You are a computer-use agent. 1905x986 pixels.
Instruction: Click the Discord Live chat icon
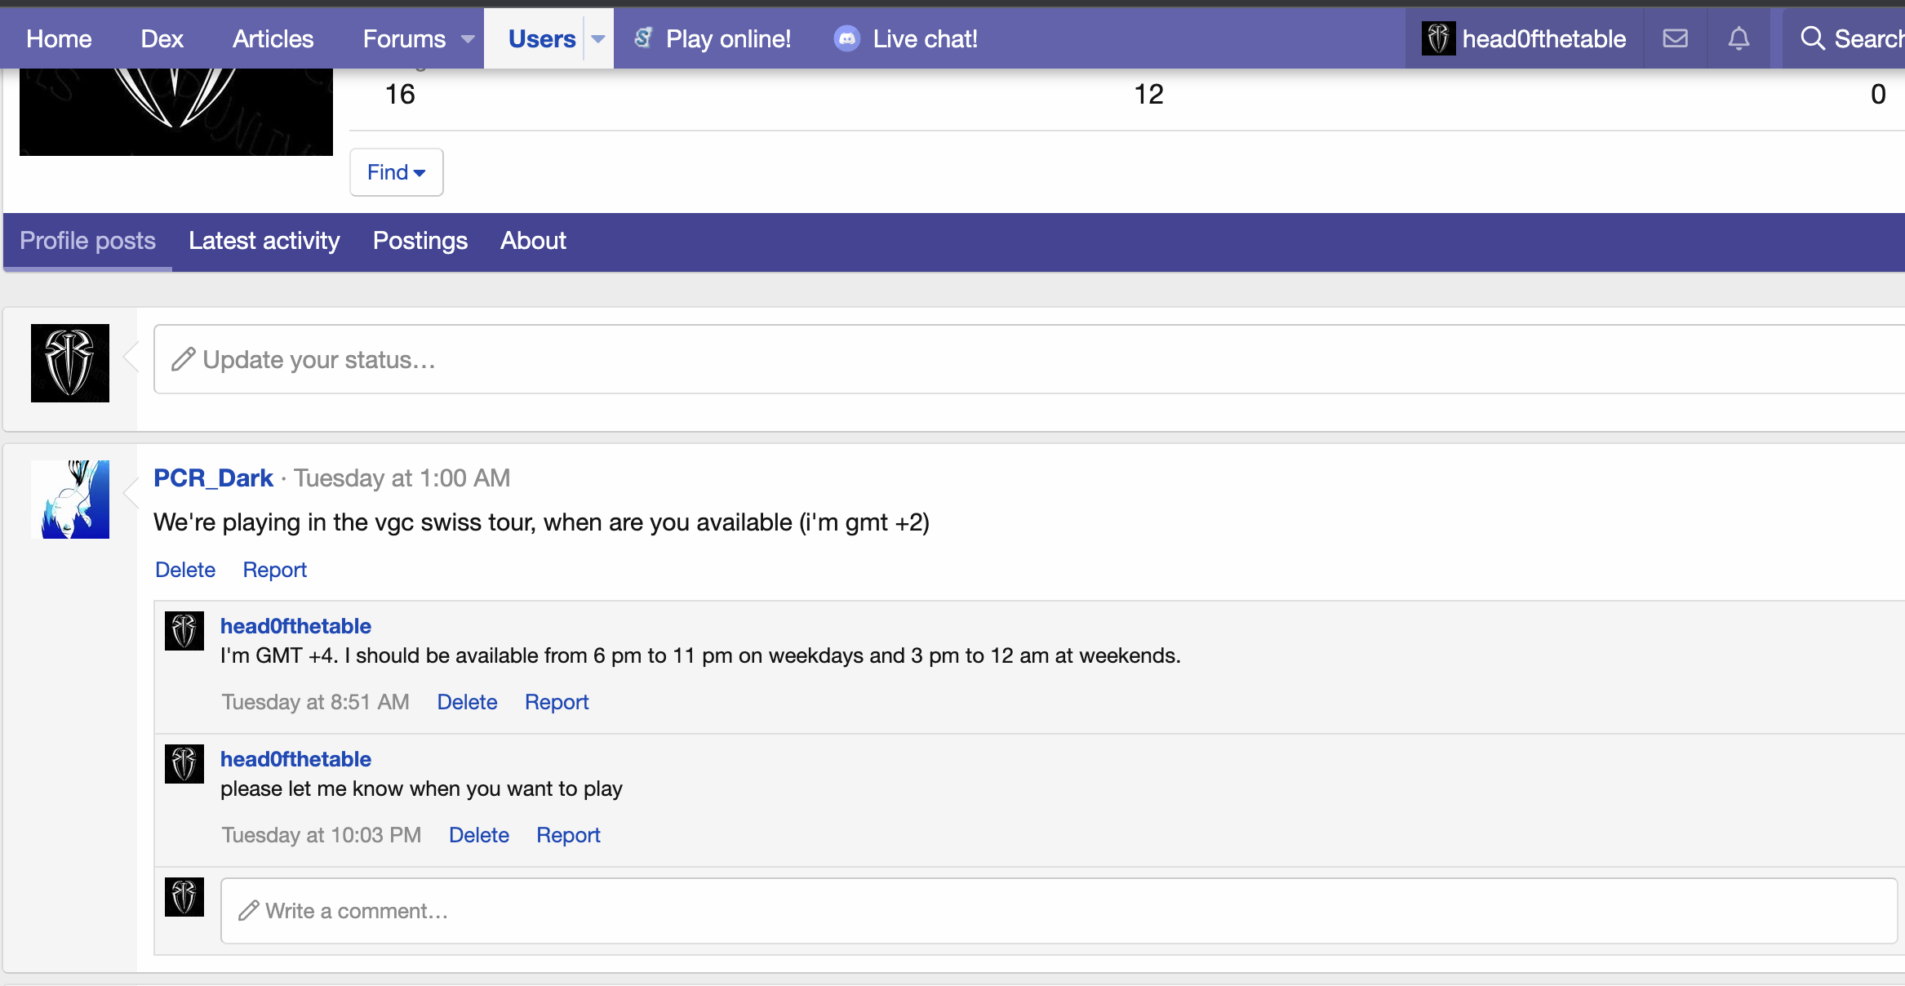(x=846, y=39)
